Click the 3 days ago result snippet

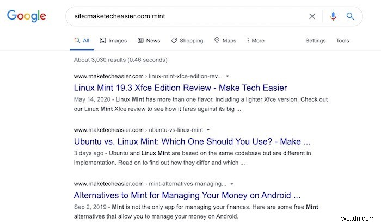pyautogui.click(x=193, y=158)
